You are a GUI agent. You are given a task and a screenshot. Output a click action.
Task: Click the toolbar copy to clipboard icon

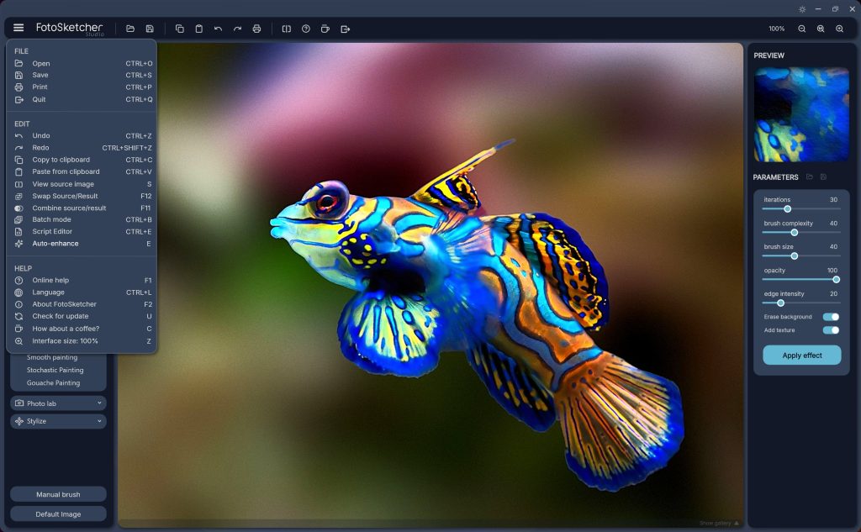(180, 29)
